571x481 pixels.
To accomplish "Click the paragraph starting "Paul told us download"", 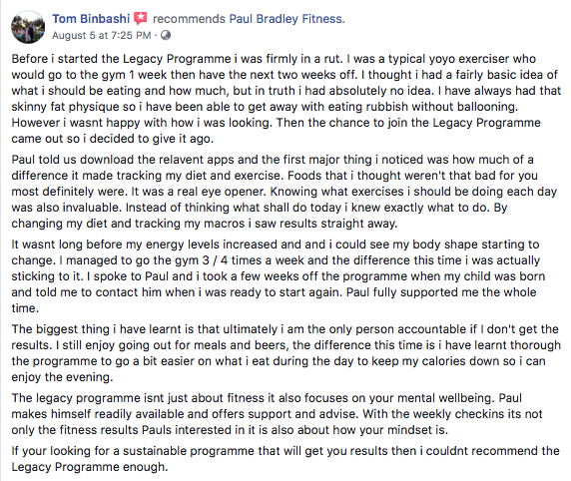I will pos(285,192).
